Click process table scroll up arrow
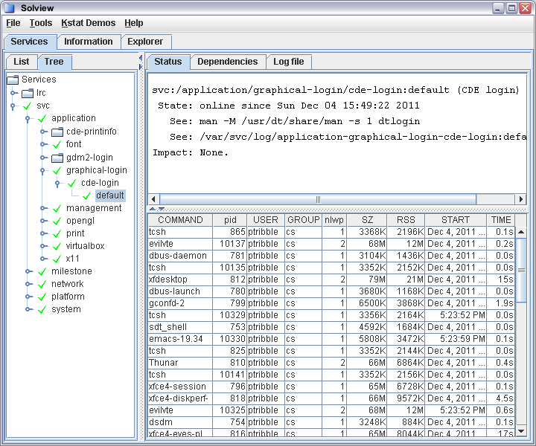The height and width of the screenshot is (446, 536). click(521, 232)
